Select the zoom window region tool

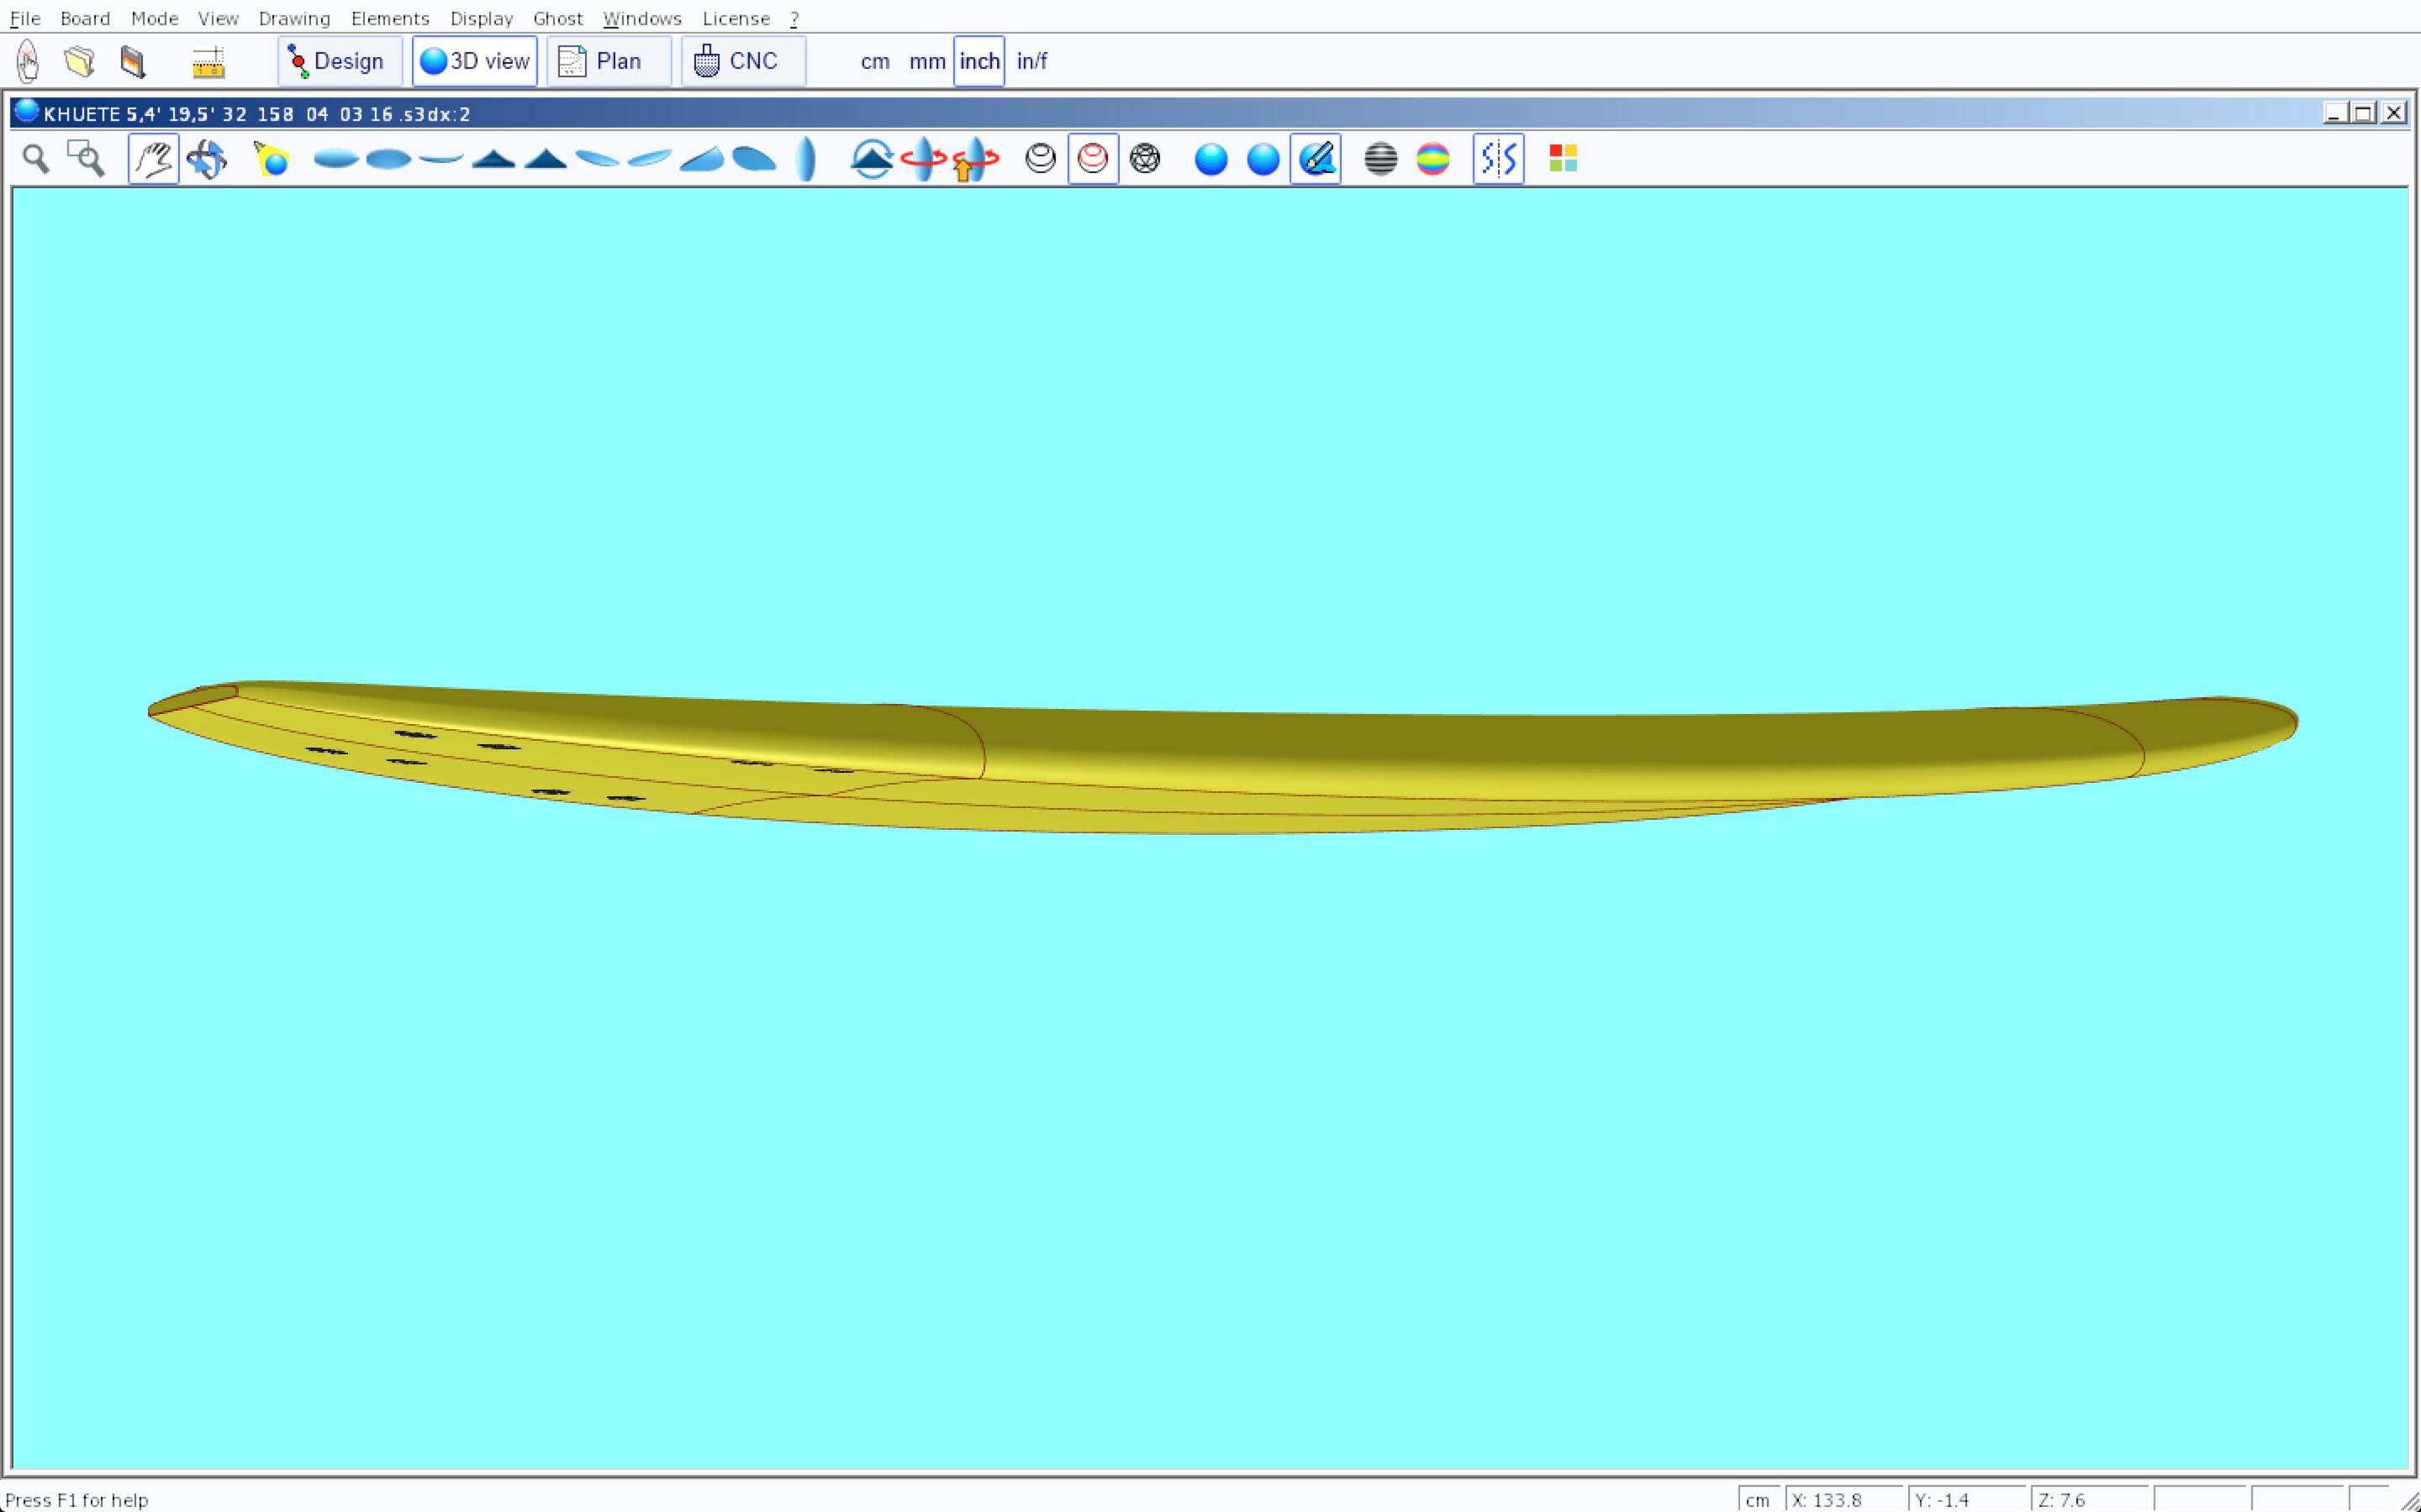tap(86, 159)
